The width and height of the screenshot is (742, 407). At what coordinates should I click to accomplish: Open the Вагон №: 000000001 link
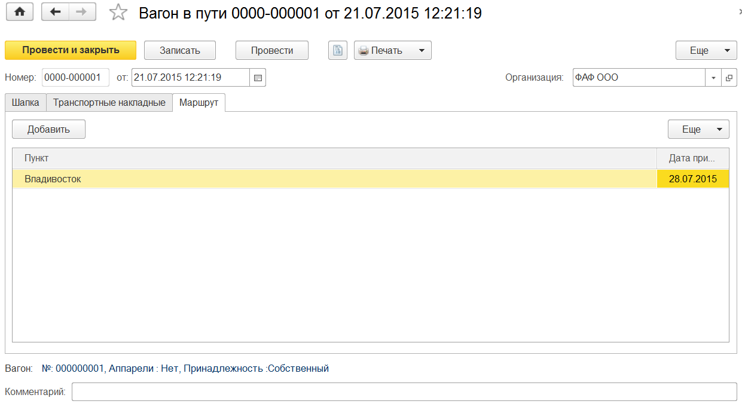coord(185,369)
